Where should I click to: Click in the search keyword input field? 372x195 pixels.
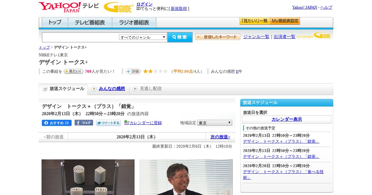click(x=81, y=37)
